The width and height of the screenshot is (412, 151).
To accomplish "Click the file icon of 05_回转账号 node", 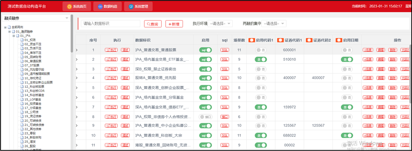I will coord(22,57).
